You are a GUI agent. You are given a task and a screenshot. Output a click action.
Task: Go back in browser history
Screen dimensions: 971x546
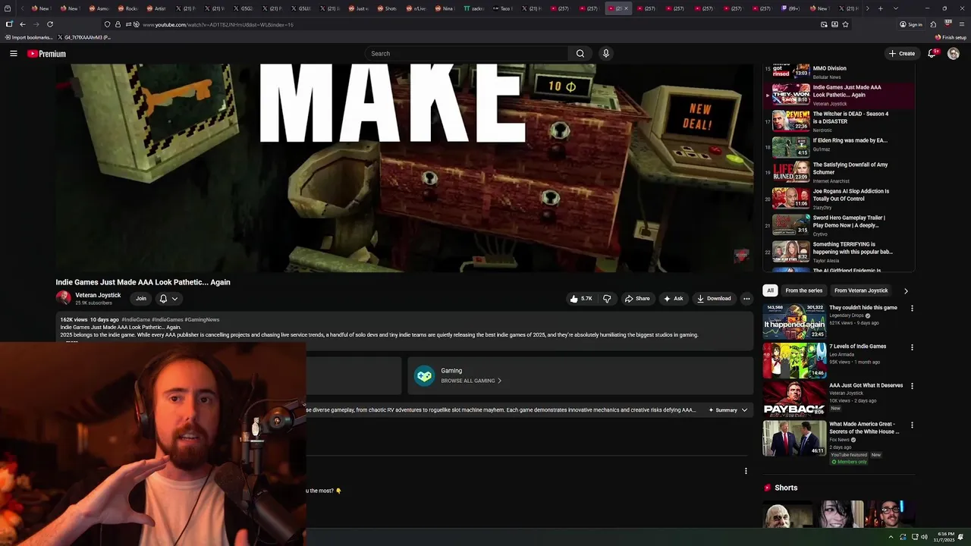coord(22,24)
